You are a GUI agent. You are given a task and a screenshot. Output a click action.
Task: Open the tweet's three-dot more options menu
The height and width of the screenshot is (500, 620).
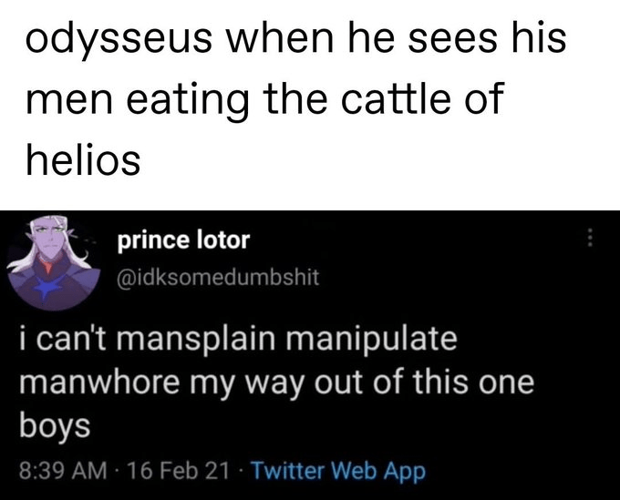pos(591,239)
